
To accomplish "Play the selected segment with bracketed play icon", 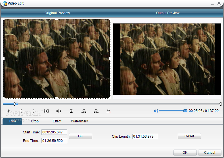I will click(x=46, y=111).
